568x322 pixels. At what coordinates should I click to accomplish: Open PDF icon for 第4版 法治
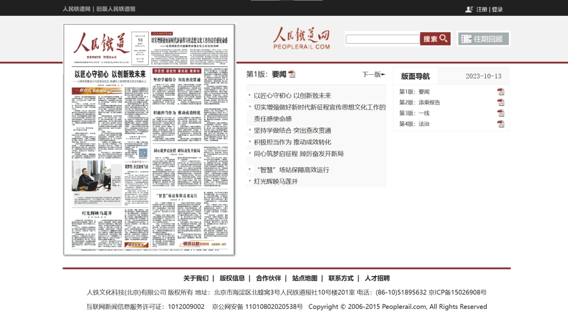coord(500,124)
